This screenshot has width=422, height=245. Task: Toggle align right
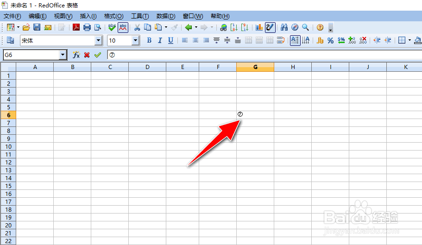click(206, 40)
